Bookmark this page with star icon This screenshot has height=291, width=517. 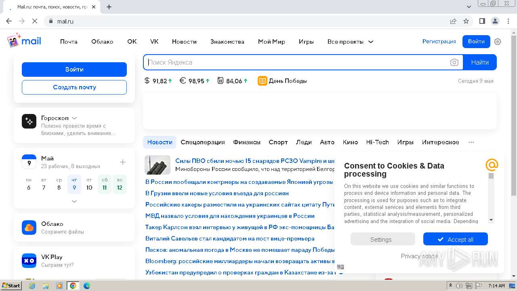(466, 21)
